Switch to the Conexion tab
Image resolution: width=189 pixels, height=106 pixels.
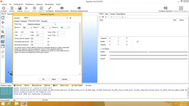click(x=17, y=21)
